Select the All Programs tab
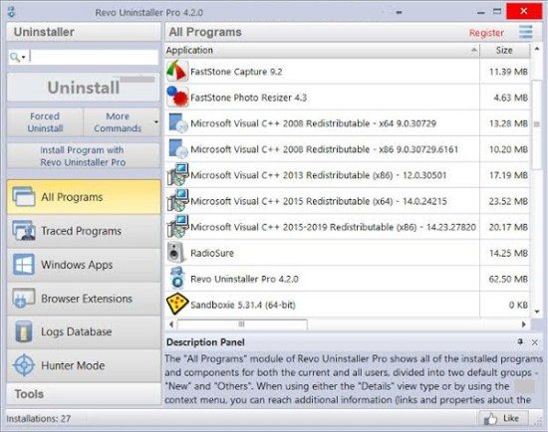 (x=84, y=197)
